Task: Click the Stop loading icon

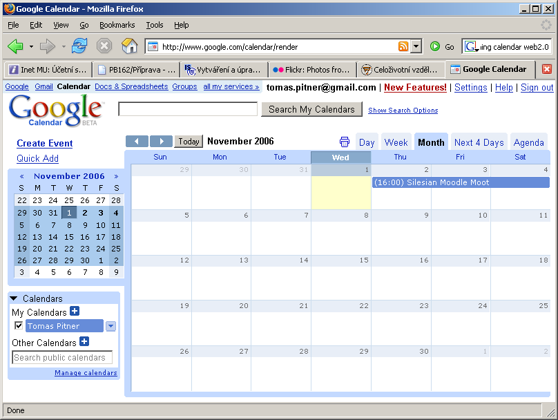Action: 104,46
